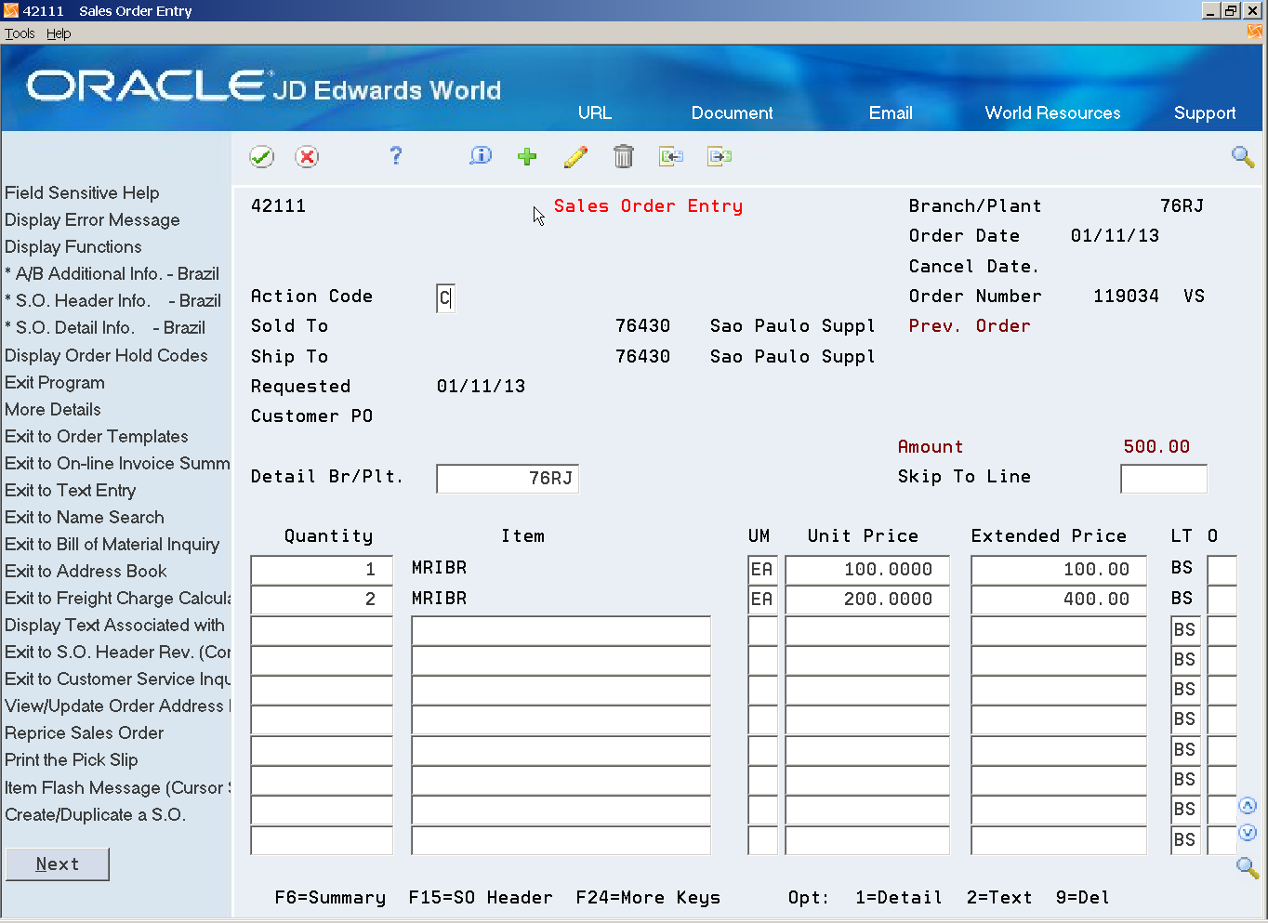Click Quantity field containing 1
Image resolution: width=1268 pixels, height=923 pixels.
(322, 570)
